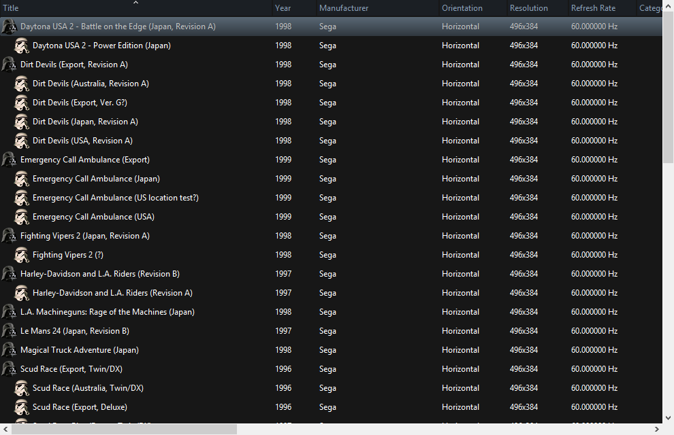Click the horizontal scrollbar left arrow
Screen dimensions: 674x435
tap(5, 430)
